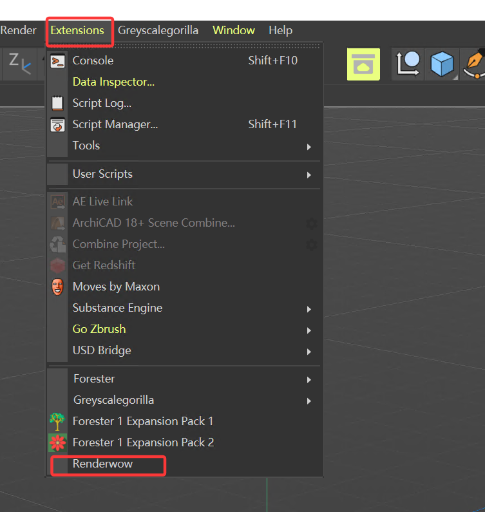Open Script Manager entry
Image resolution: width=485 pixels, height=512 pixels.
[185, 124]
